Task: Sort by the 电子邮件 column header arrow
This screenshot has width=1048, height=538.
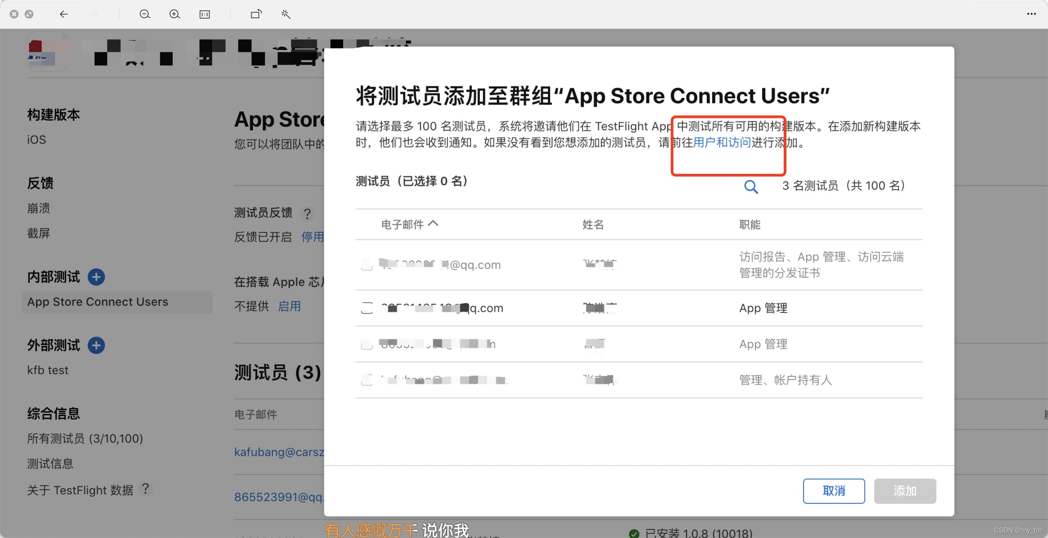Action: (x=433, y=223)
